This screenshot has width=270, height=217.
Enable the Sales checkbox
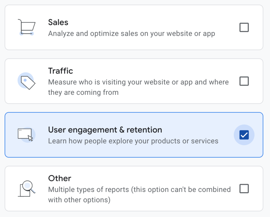point(244,27)
